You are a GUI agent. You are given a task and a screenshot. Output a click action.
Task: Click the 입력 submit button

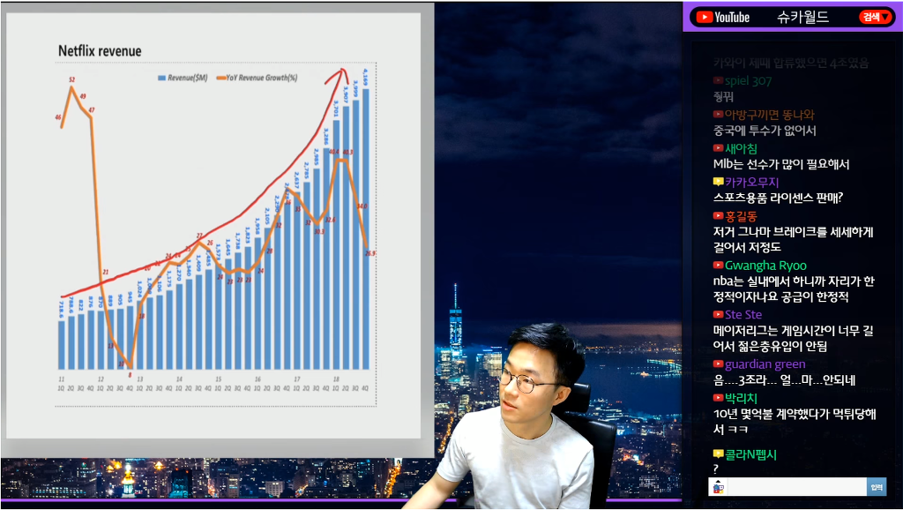876,488
